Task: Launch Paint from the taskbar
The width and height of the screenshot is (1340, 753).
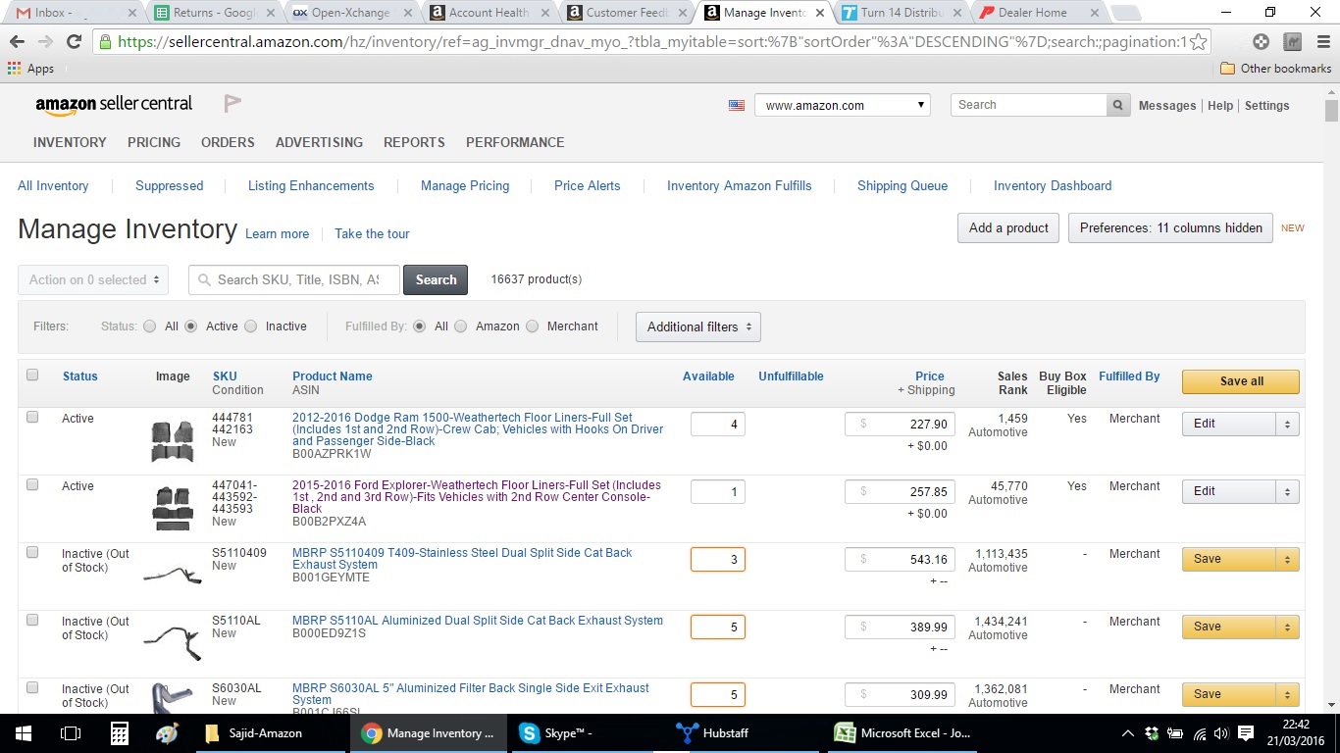Action: tap(167, 733)
